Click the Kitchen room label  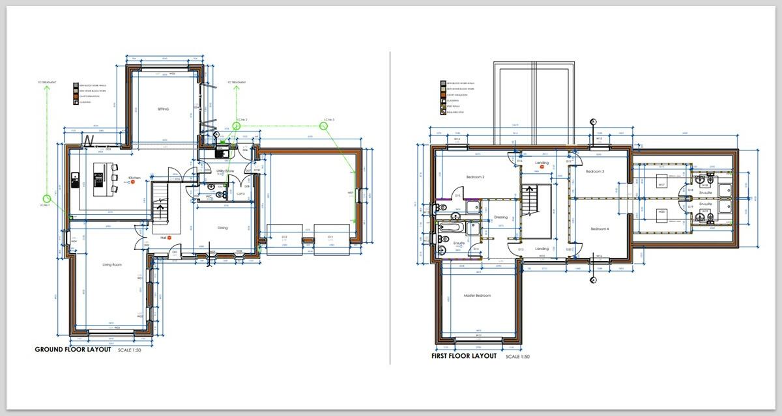tap(135, 178)
